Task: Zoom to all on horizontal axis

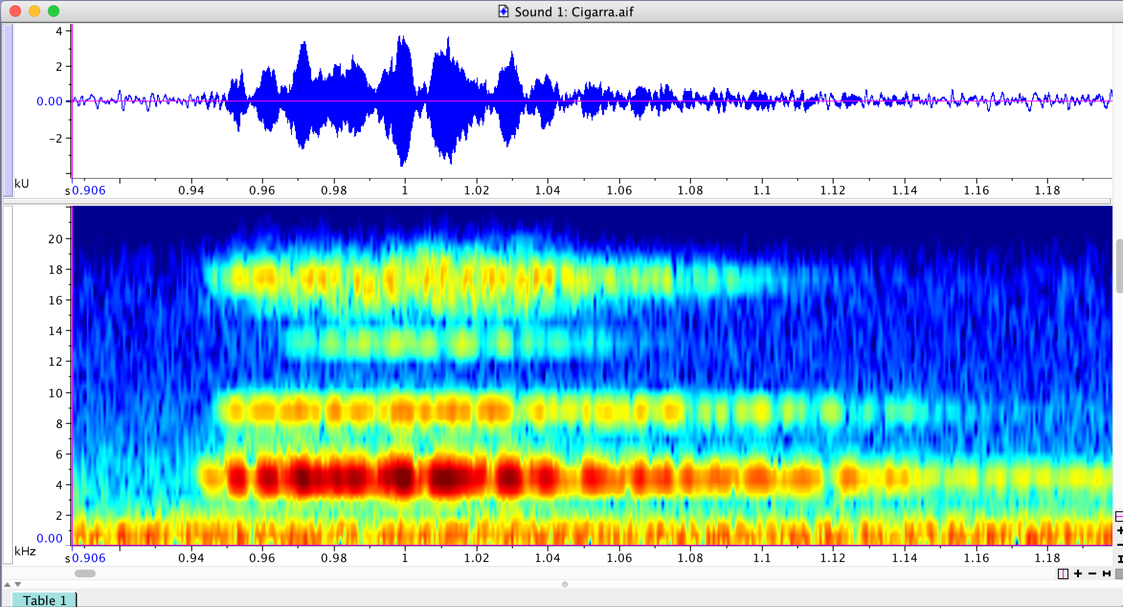Action: point(1106,573)
